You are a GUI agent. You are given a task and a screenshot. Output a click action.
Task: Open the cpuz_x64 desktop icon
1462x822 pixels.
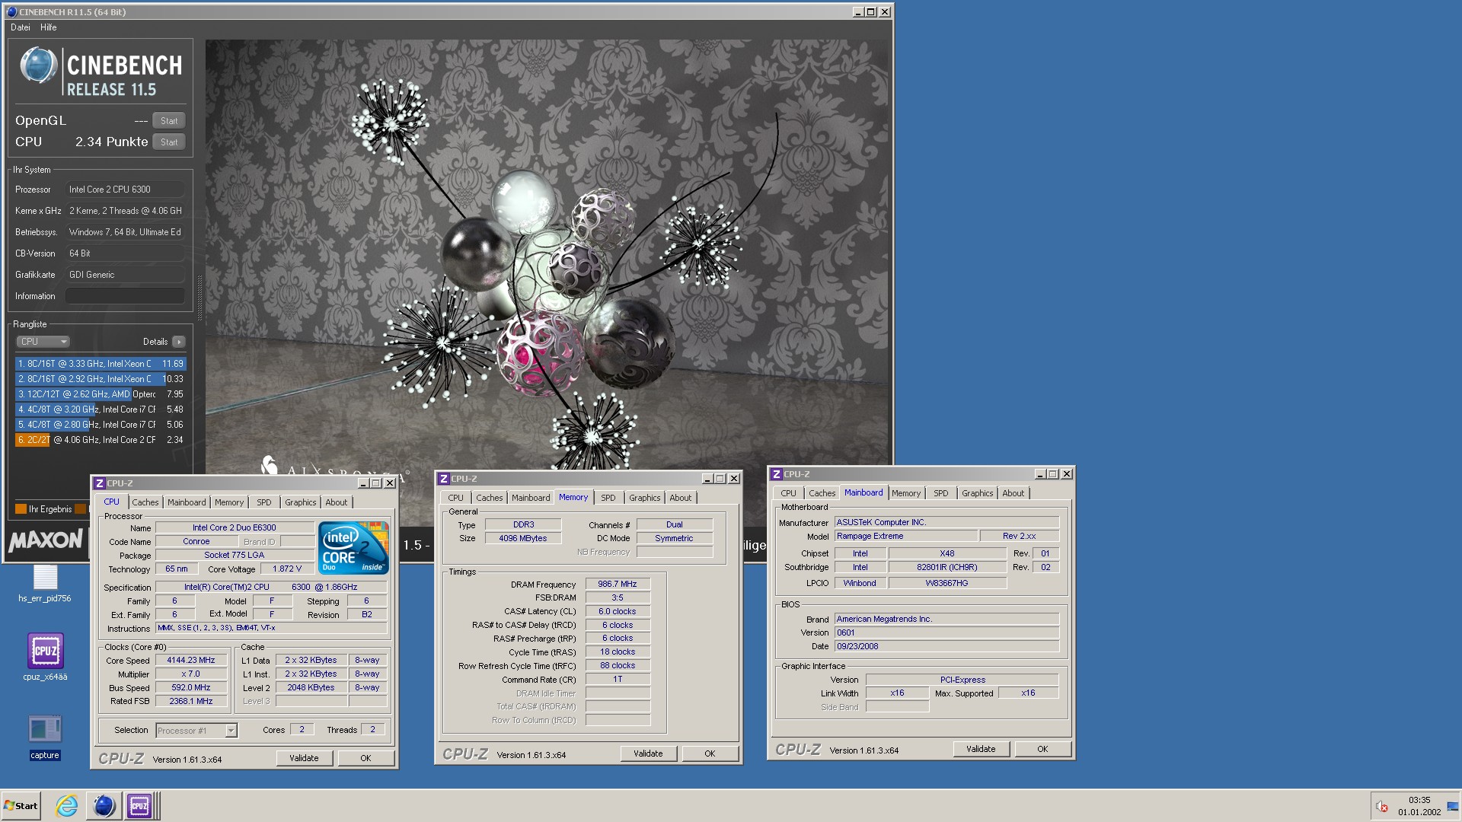[45, 657]
